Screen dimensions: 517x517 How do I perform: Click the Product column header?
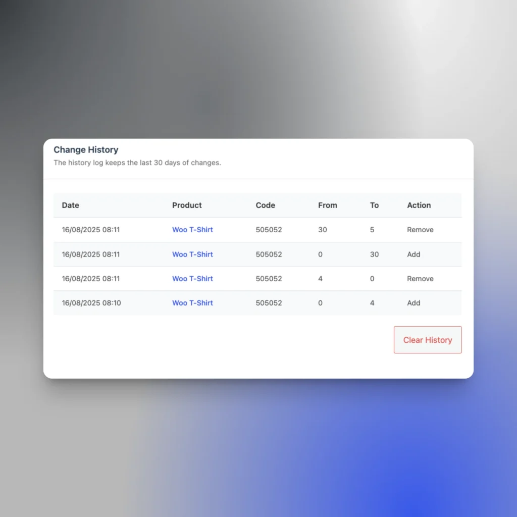point(187,205)
